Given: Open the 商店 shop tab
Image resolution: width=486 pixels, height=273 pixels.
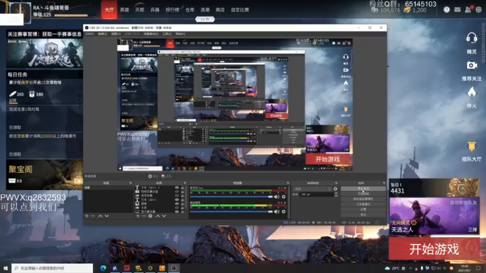Looking at the screenshot, I should [220, 10].
